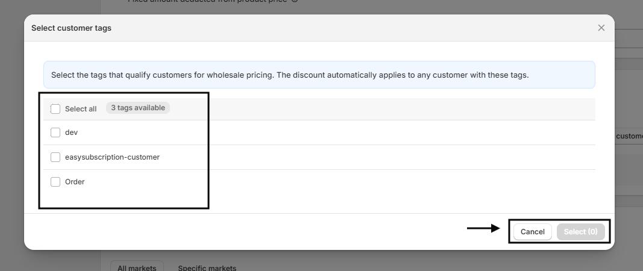643x271 pixels.
Task: Switch to the All markets tab
Action: [137, 267]
